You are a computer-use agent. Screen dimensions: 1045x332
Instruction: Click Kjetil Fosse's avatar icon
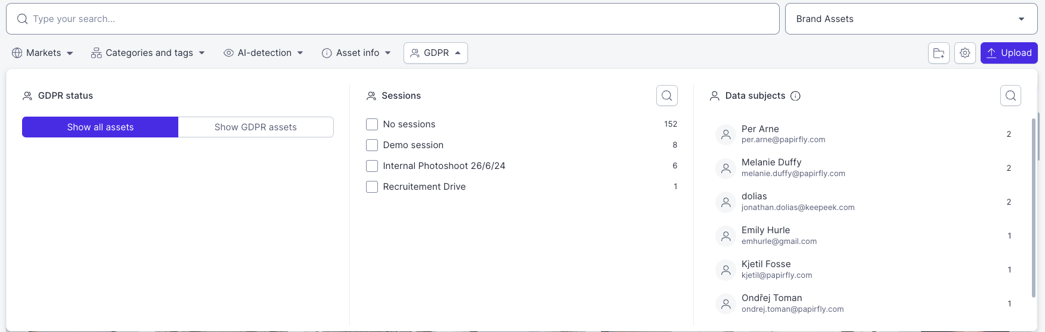pyautogui.click(x=725, y=270)
